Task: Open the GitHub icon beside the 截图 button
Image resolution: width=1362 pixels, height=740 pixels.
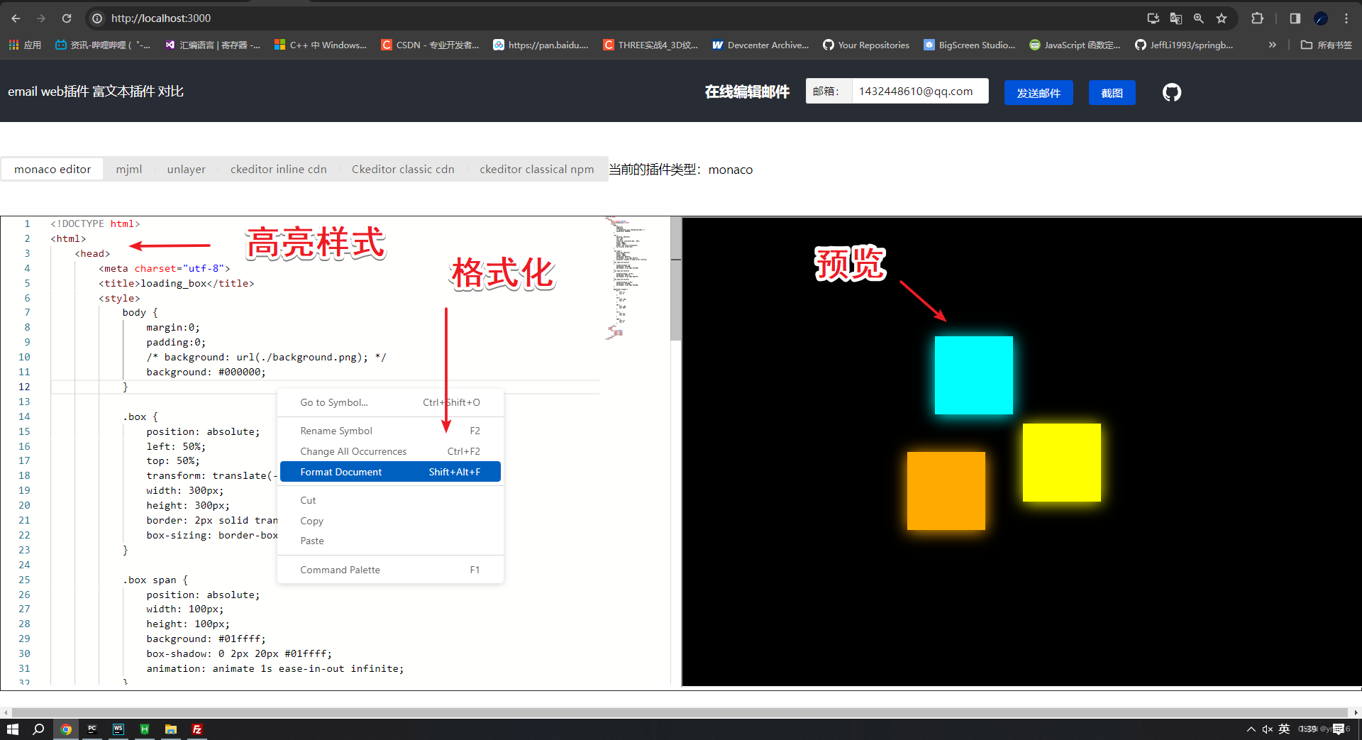Action: pos(1171,92)
